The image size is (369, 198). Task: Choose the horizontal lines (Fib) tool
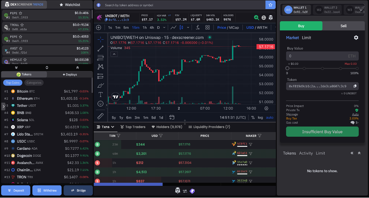click(x=101, y=57)
